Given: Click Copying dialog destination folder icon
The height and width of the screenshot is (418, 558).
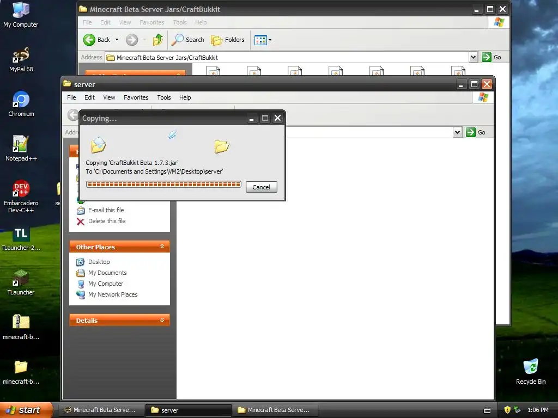Looking at the screenshot, I should pyautogui.click(x=222, y=146).
